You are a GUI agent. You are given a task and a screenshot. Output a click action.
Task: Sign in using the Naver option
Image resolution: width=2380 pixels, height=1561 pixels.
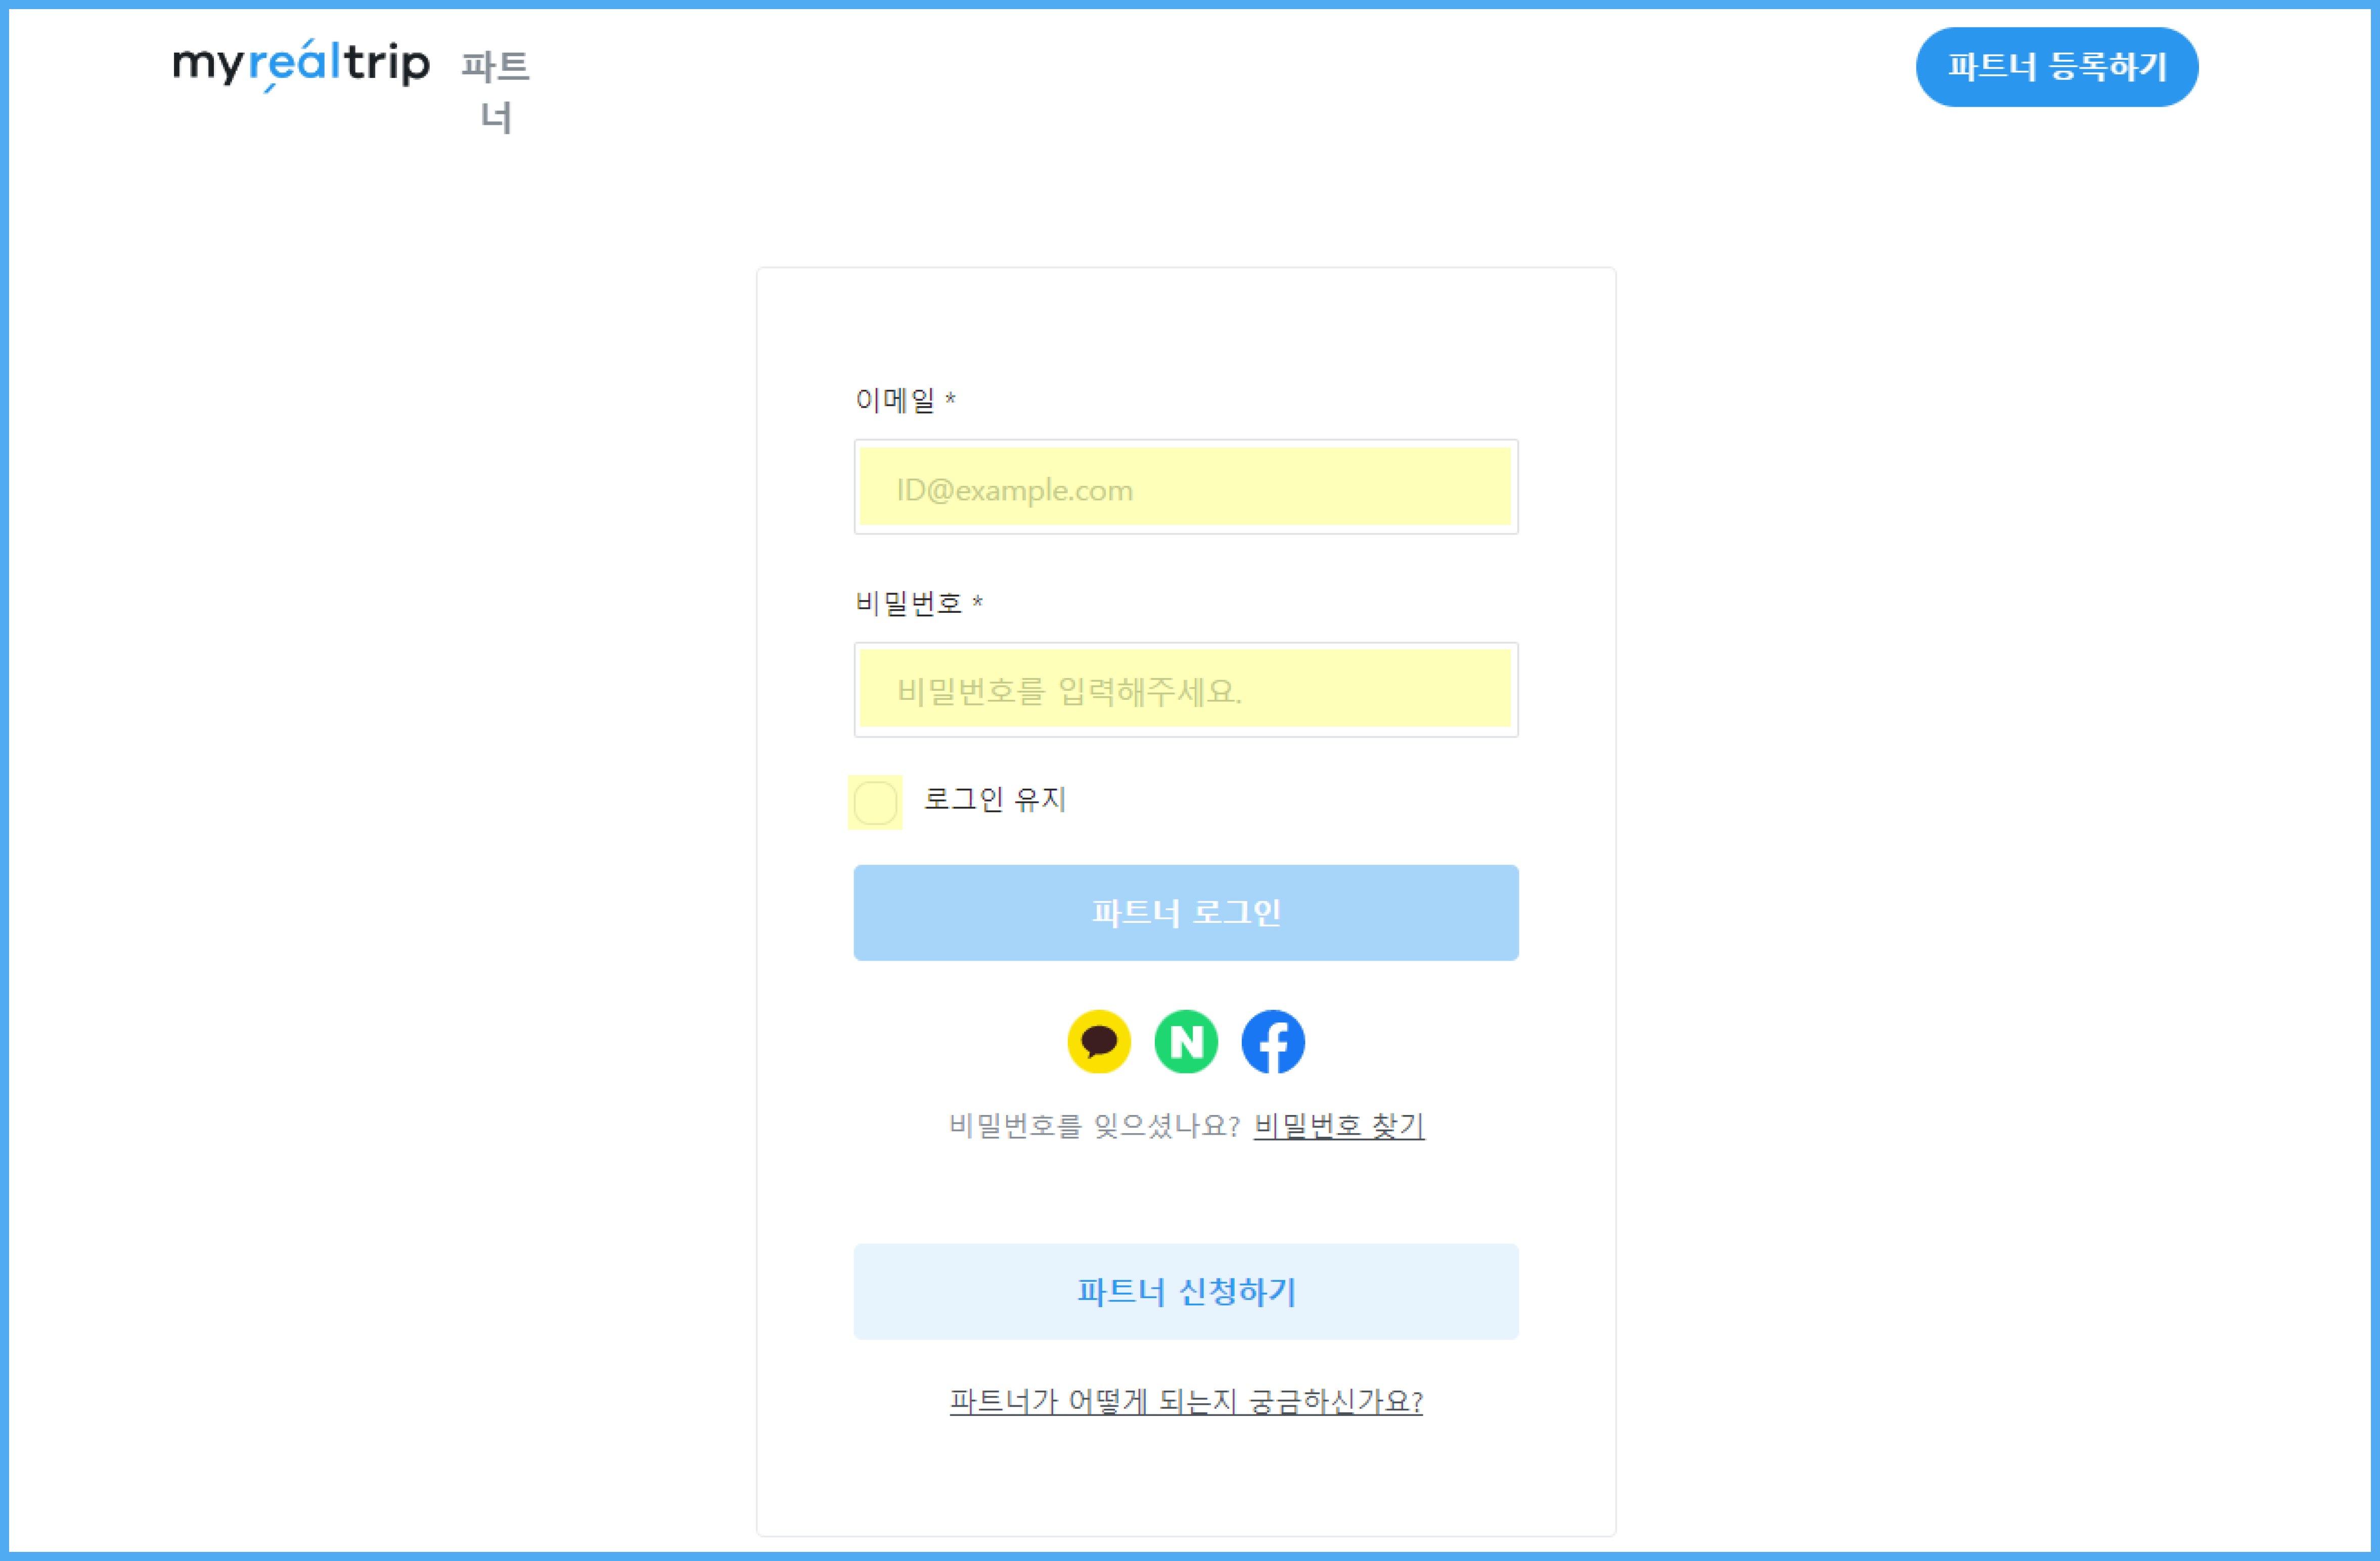(1185, 1041)
